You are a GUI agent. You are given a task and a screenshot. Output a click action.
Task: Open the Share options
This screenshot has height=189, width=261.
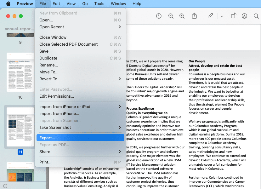pos(195,16)
